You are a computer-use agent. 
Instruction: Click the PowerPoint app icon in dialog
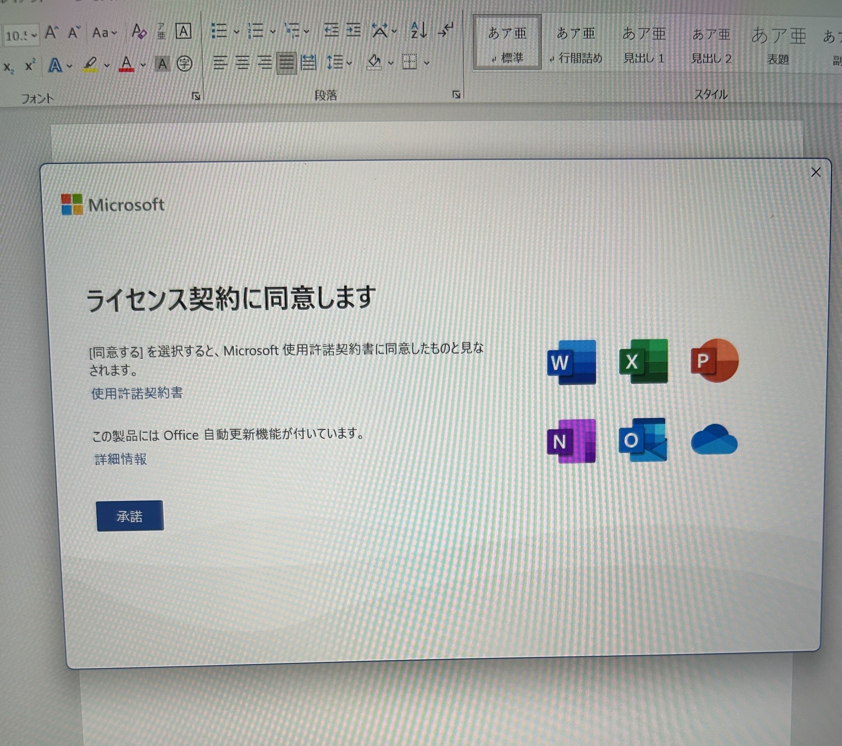tap(714, 361)
